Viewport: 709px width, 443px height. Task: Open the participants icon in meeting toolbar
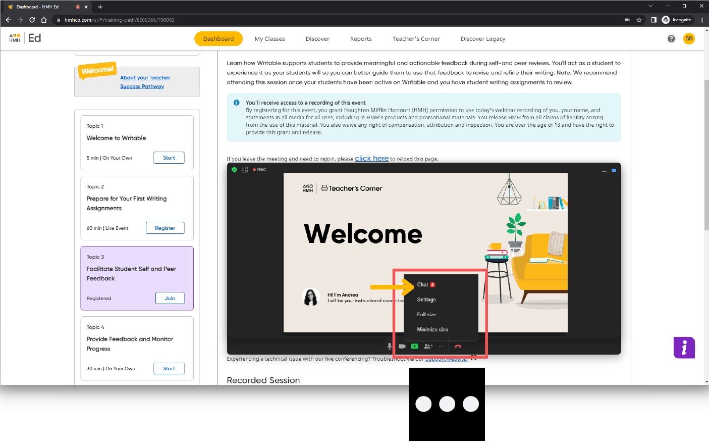tap(428, 347)
